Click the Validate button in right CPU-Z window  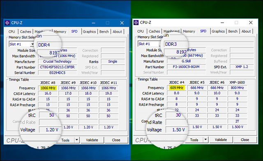(221, 140)
